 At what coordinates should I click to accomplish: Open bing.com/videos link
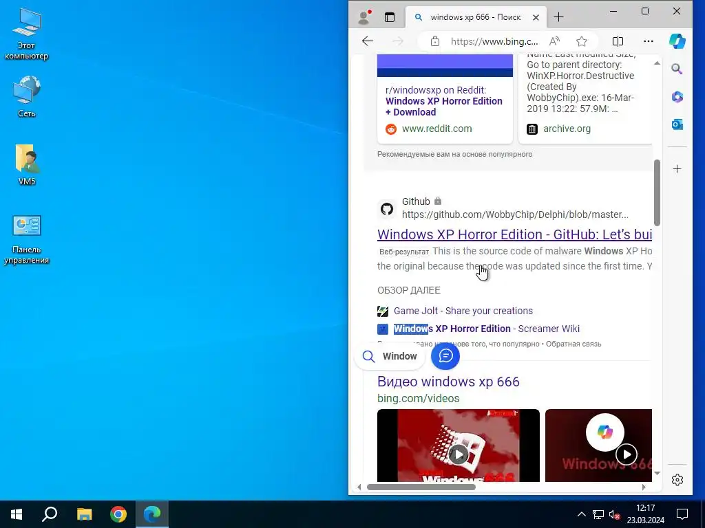418,399
